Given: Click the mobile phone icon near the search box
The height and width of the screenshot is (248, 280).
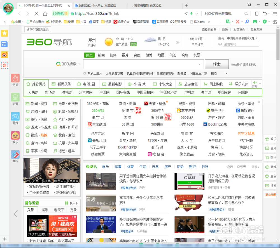Looking at the screenshot, I should (x=256, y=13).
